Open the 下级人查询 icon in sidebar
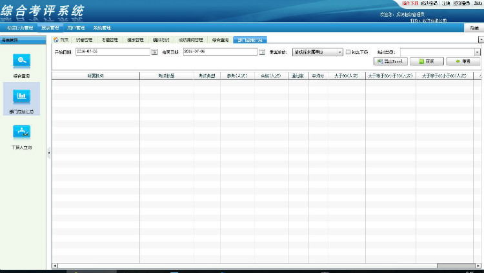The image size is (484, 273). pyautogui.click(x=21, y=132)
